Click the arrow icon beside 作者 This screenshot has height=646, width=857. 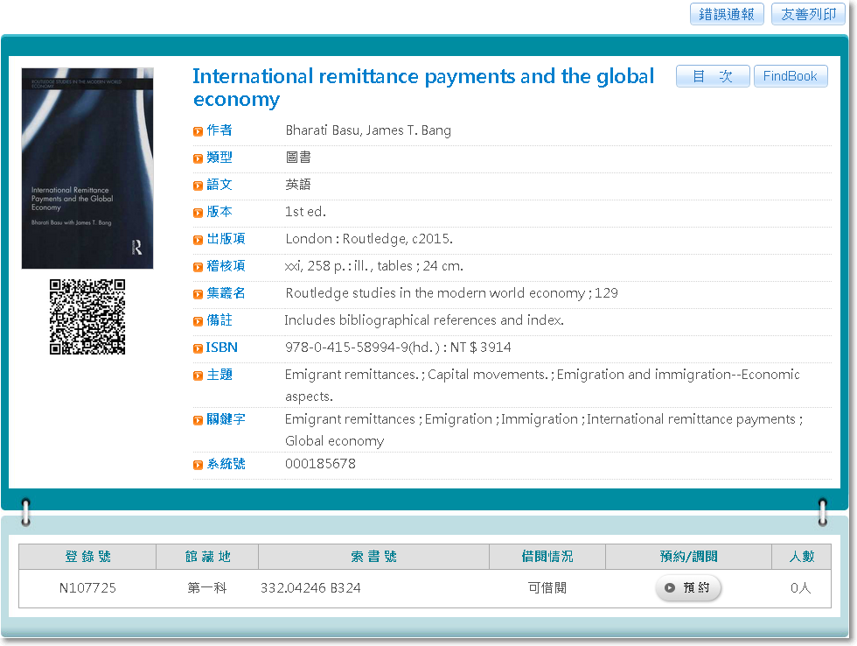click(199, 131)
